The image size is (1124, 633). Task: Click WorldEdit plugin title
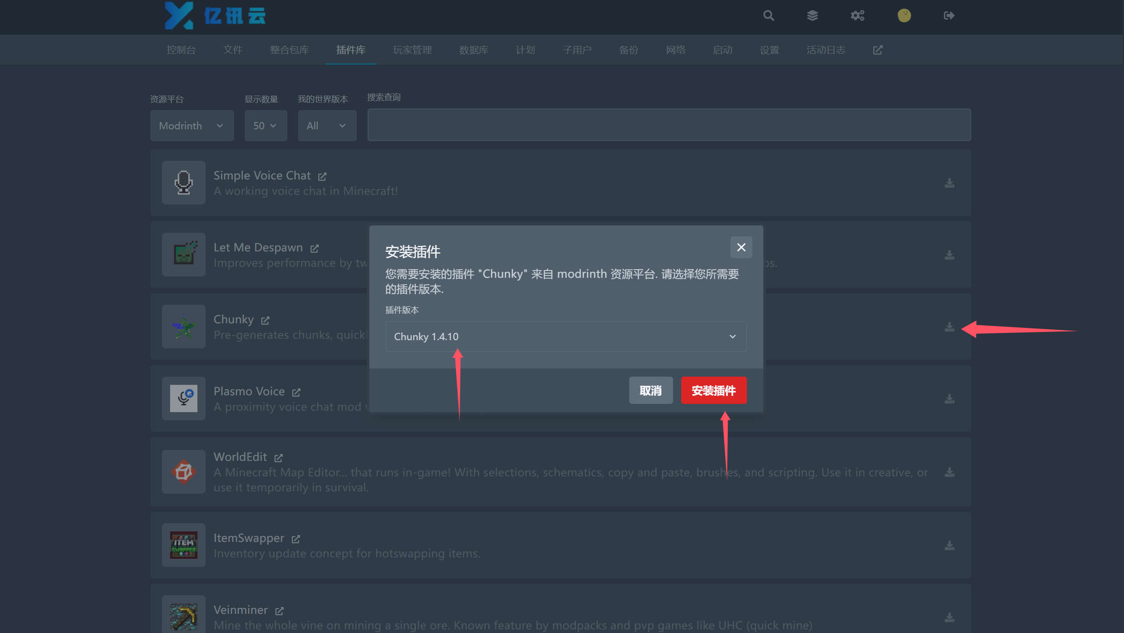pos(240,457)
